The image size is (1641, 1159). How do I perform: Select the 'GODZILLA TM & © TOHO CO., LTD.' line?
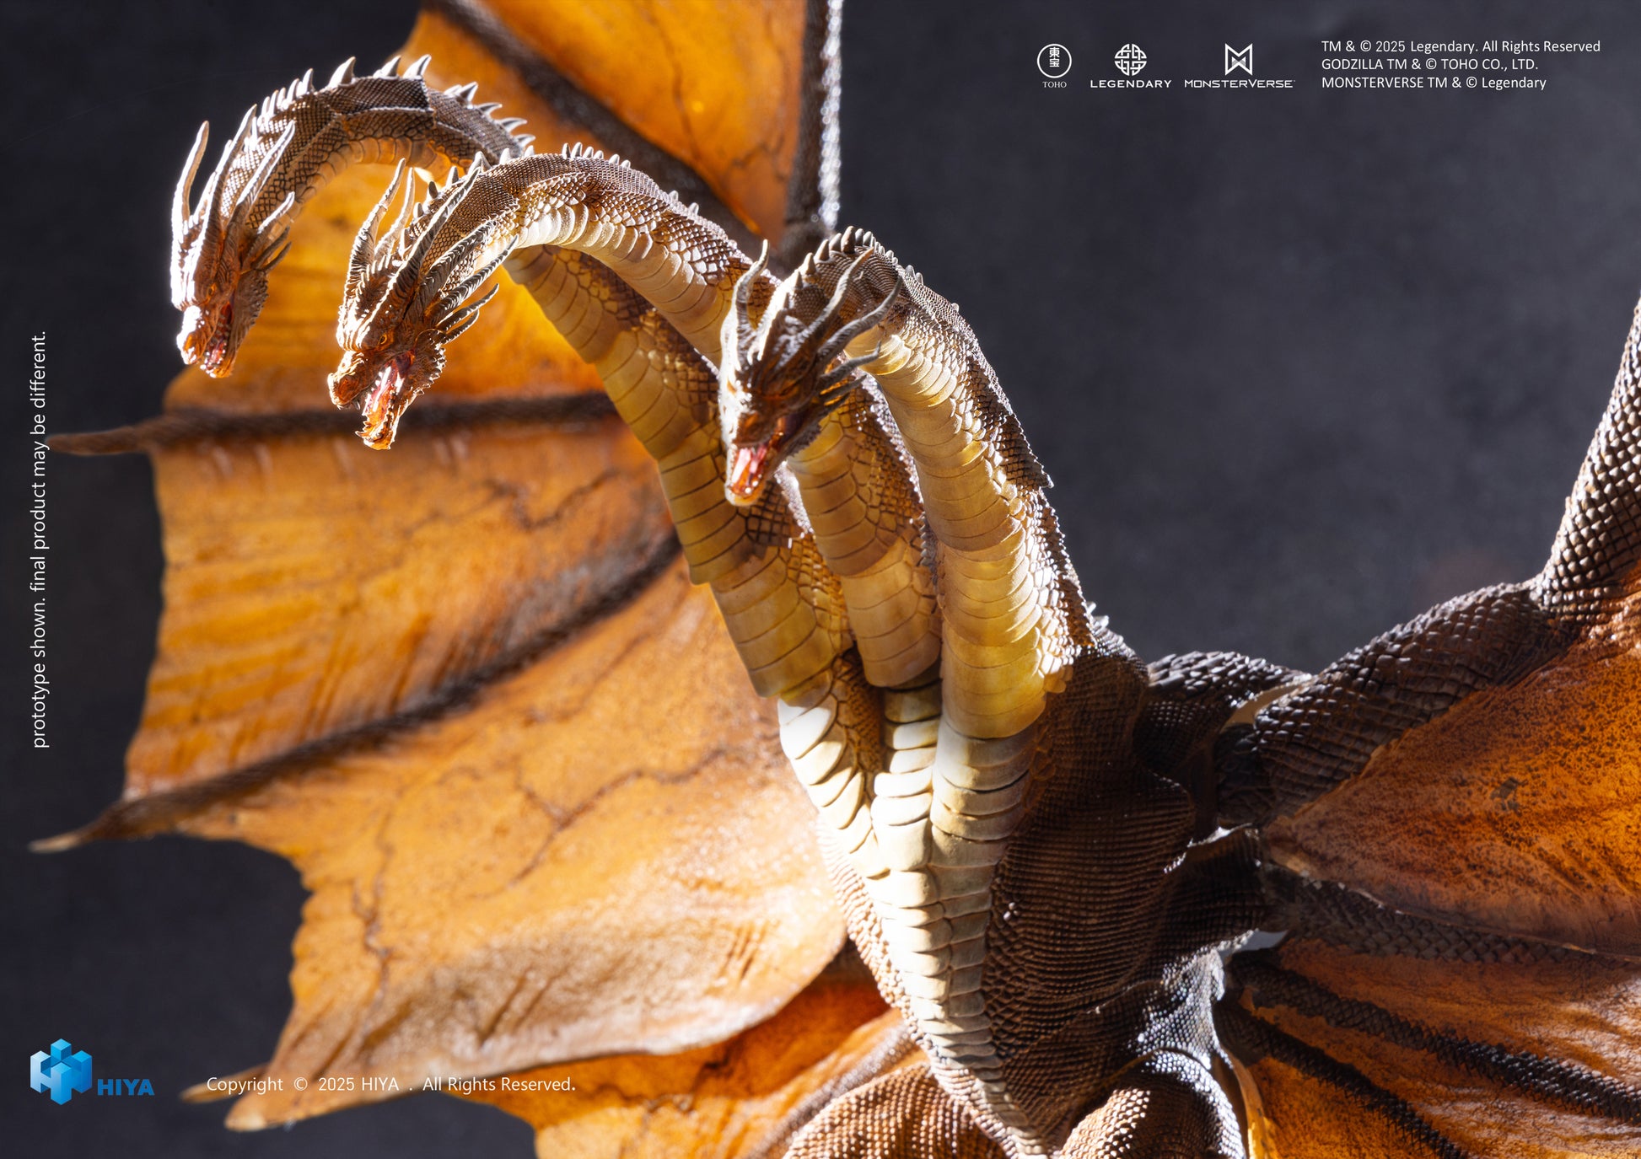(1428, 64)
